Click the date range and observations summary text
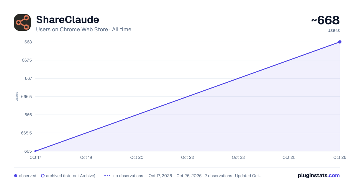This screenshot has height=186, width=354. point(205,176)
